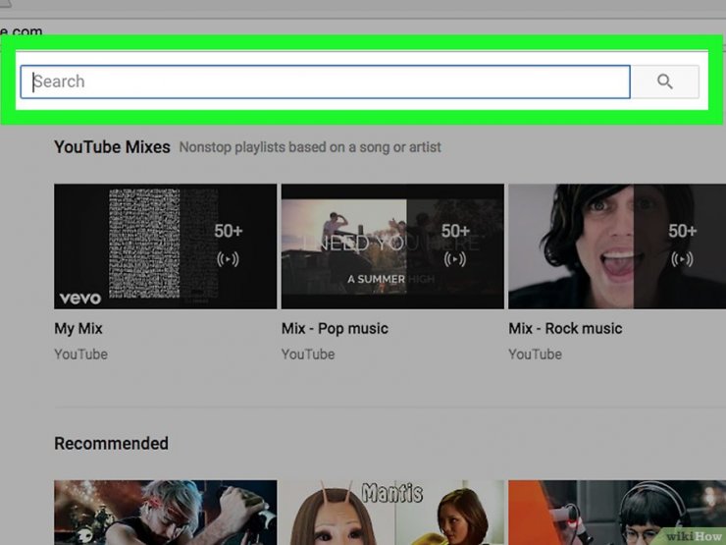Image resolution: width=726 pixels, height=545 pixels.
Task: Click the 'Nonstop playlists based on a song or artist' text
Action: point(310,147)
